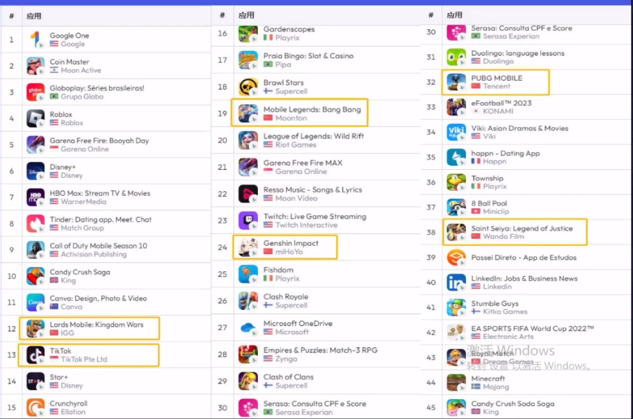Screen dimensions: 633x419
Task: Click the Mojang publisher name
Action: (495, 387)
